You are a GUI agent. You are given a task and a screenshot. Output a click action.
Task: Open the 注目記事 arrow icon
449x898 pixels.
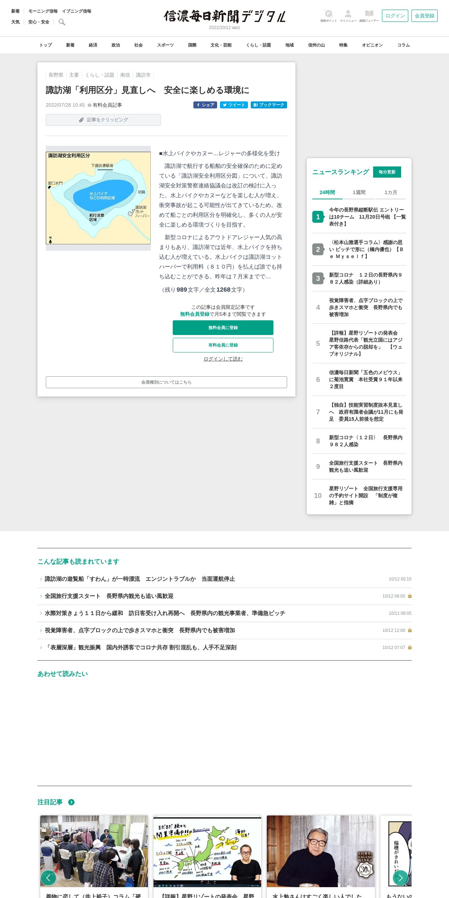tap(71, 802)
